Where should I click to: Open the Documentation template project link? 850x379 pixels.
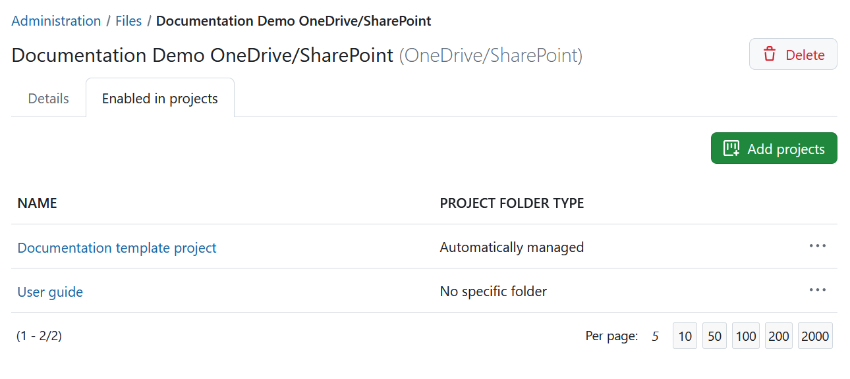point(117,247)
